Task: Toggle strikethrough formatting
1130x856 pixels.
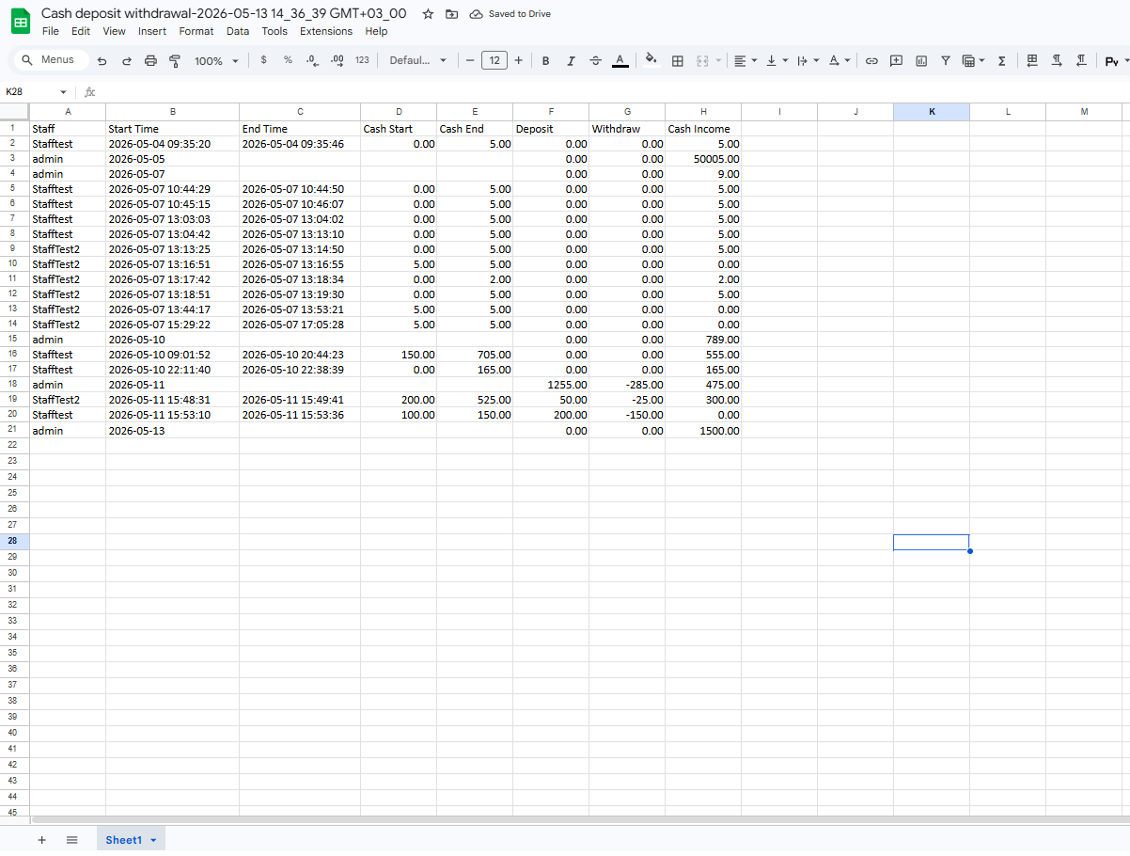Action: point(595,60)
